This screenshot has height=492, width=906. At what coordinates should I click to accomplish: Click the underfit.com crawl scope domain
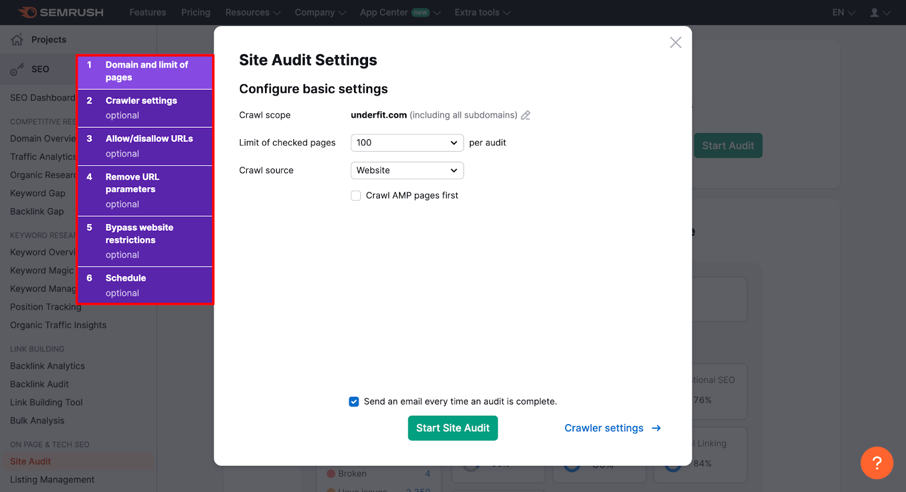(x=379, y=115)
